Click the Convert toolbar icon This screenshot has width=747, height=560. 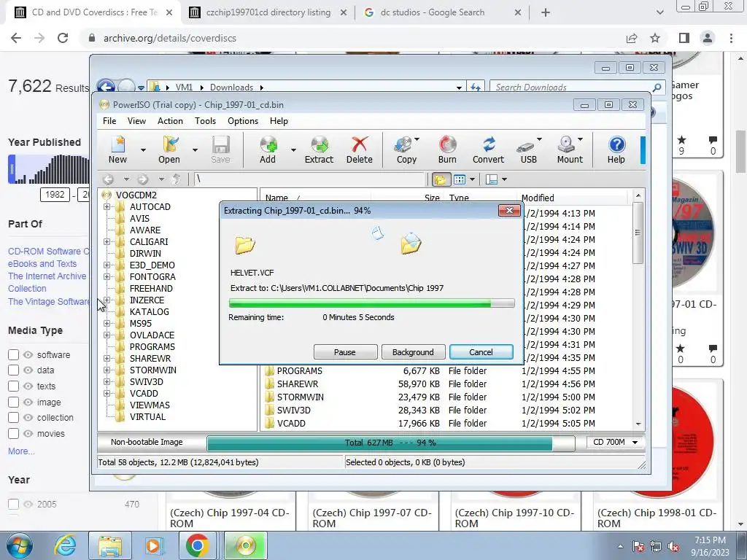click(x=488, y=149)
